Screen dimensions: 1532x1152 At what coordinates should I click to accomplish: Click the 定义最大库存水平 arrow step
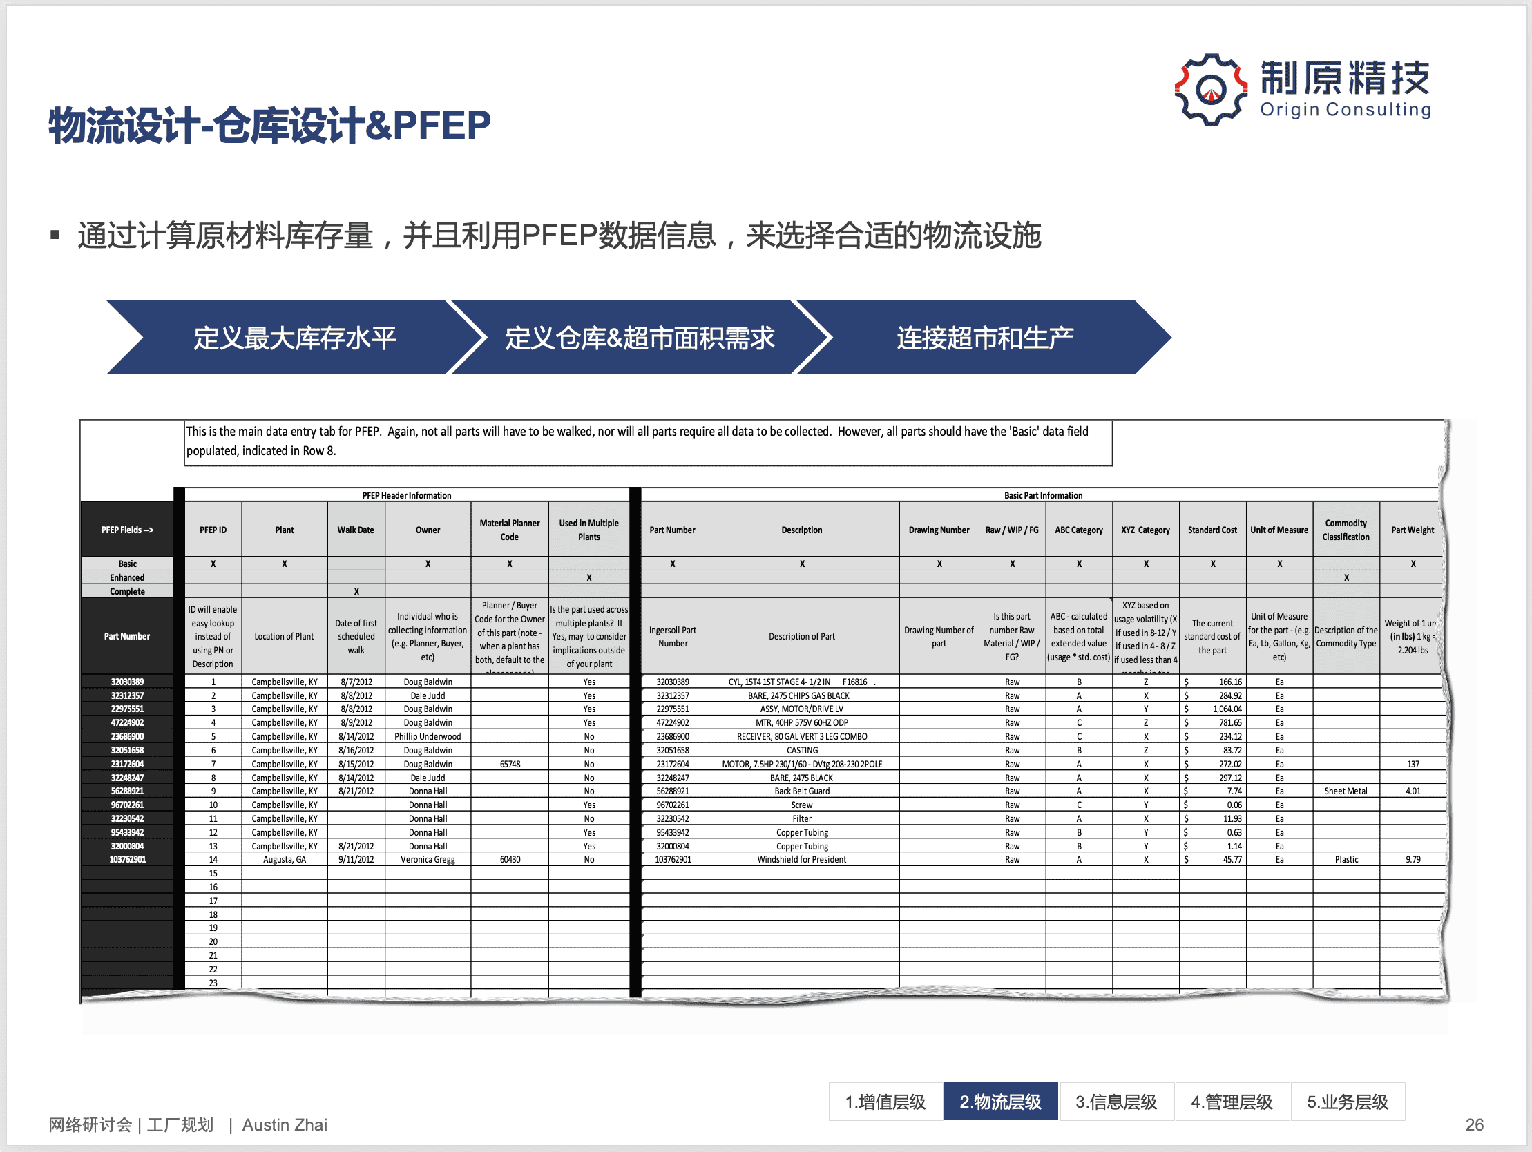click(294, 338)
